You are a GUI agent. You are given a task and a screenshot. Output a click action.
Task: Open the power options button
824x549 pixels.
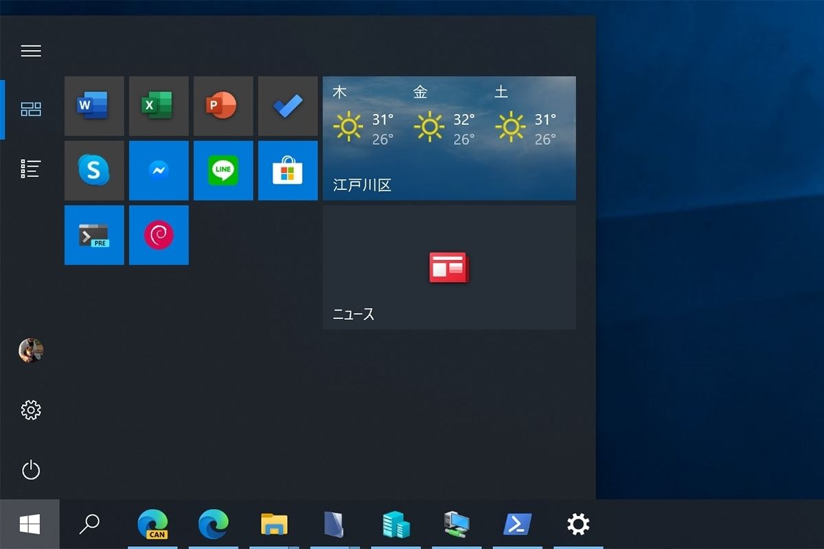31,470
